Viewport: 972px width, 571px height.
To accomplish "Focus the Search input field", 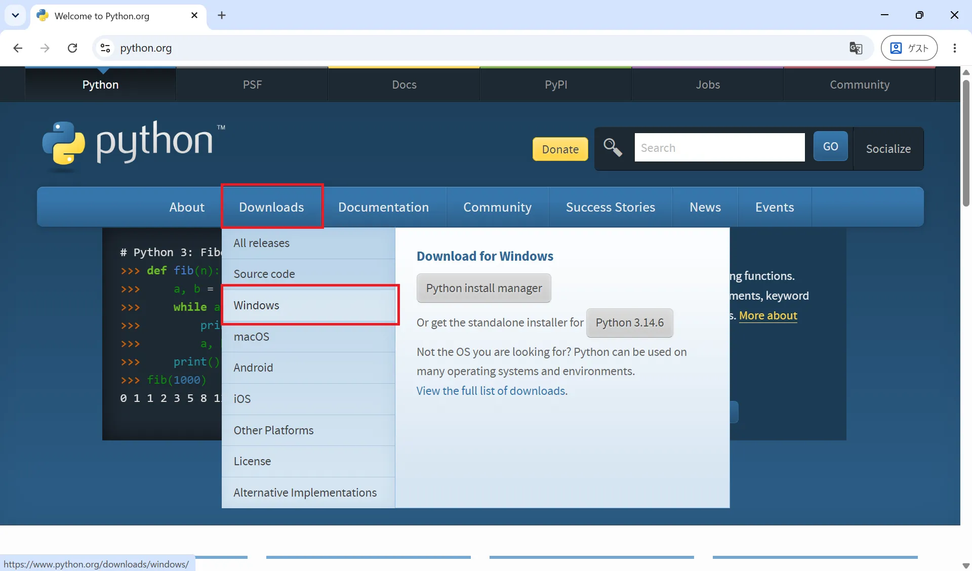I will click(x=719, y=147).
